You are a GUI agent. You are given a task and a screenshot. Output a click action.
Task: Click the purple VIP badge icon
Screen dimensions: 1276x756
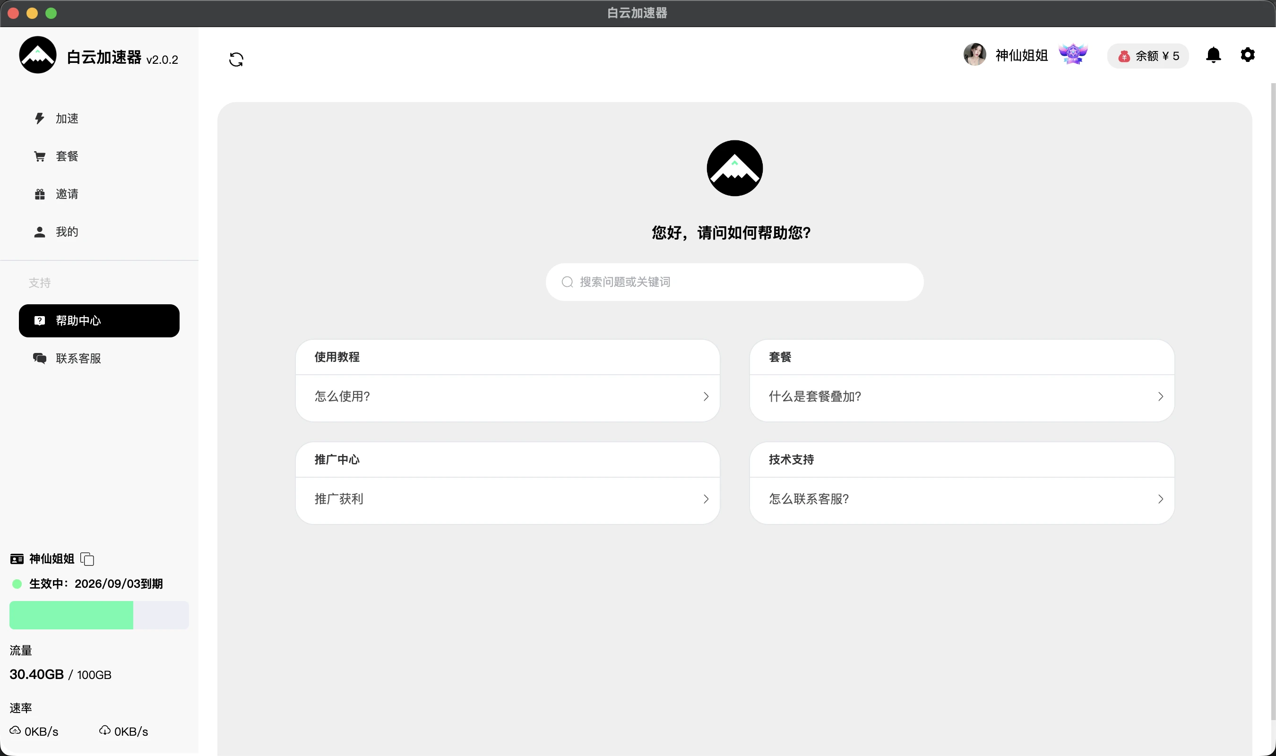point(1073,54)
